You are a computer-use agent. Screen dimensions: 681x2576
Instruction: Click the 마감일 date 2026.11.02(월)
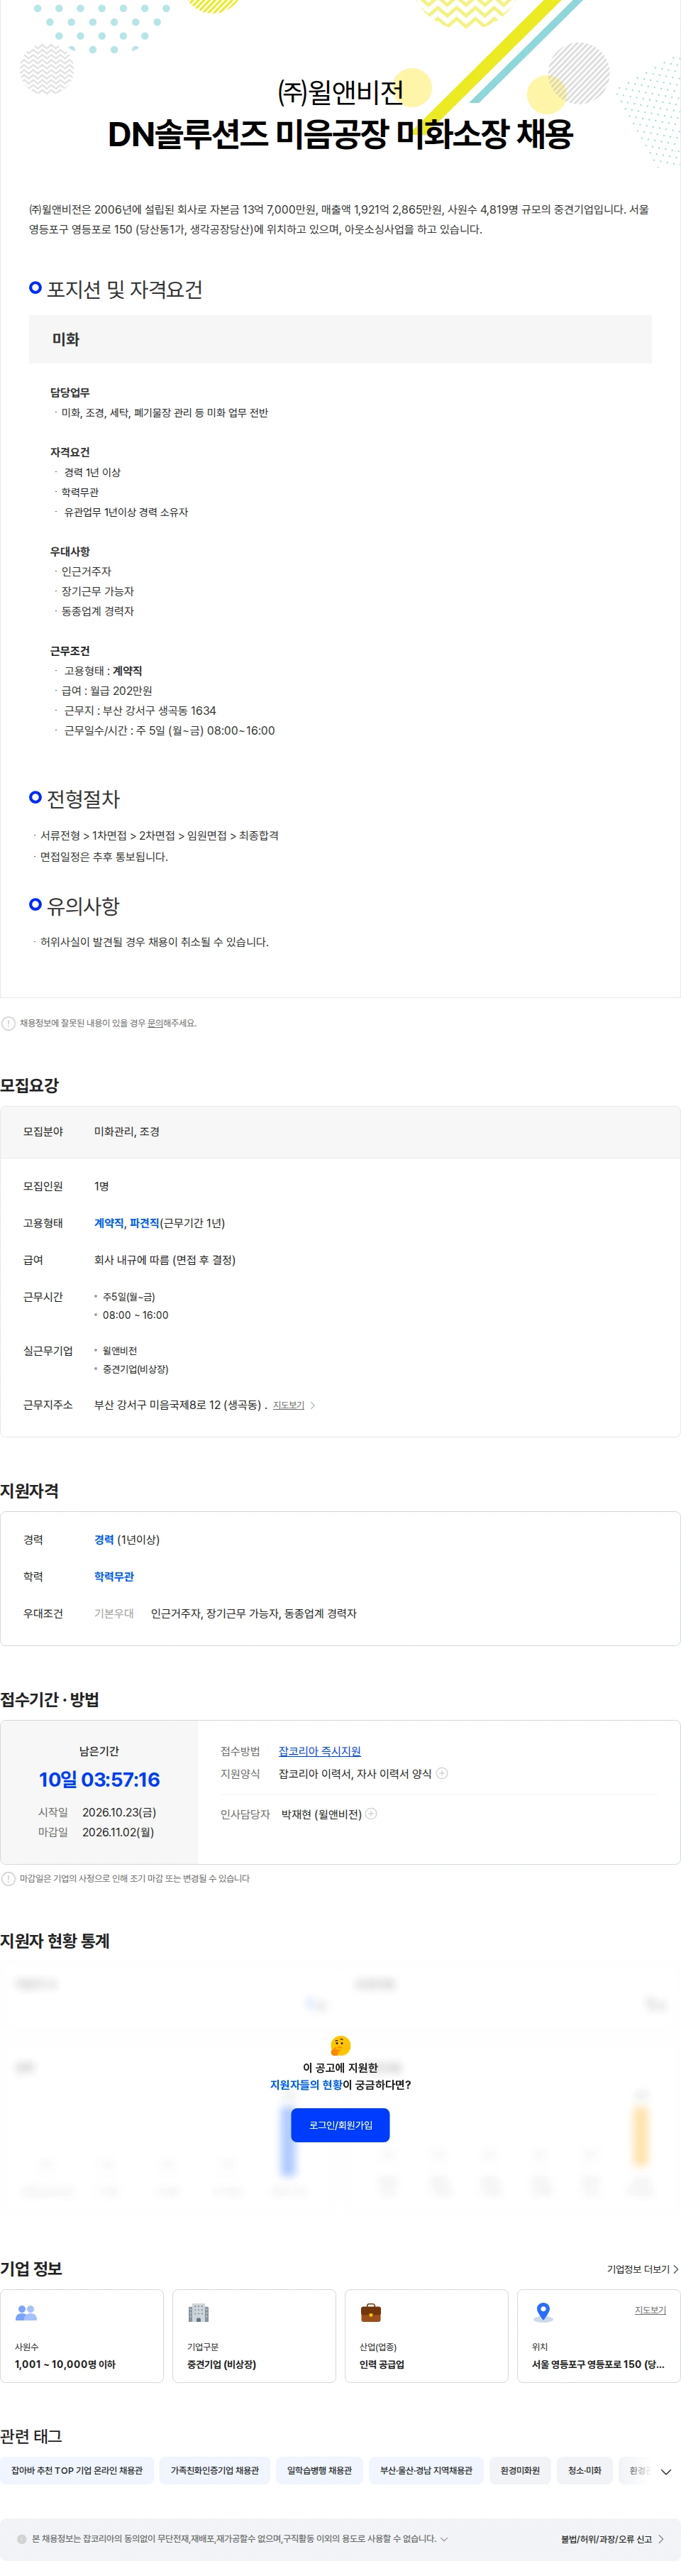pos(118,1832)
